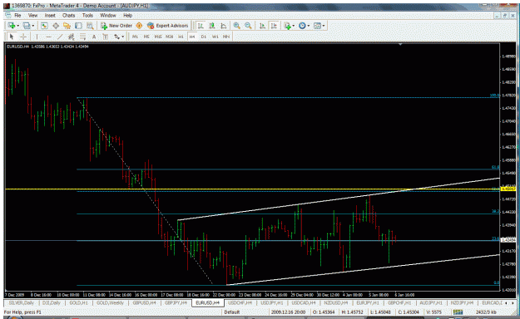Toggle the Expert Advisors button
The height and width of the screenshot is (319, 520).
[168, 26]
